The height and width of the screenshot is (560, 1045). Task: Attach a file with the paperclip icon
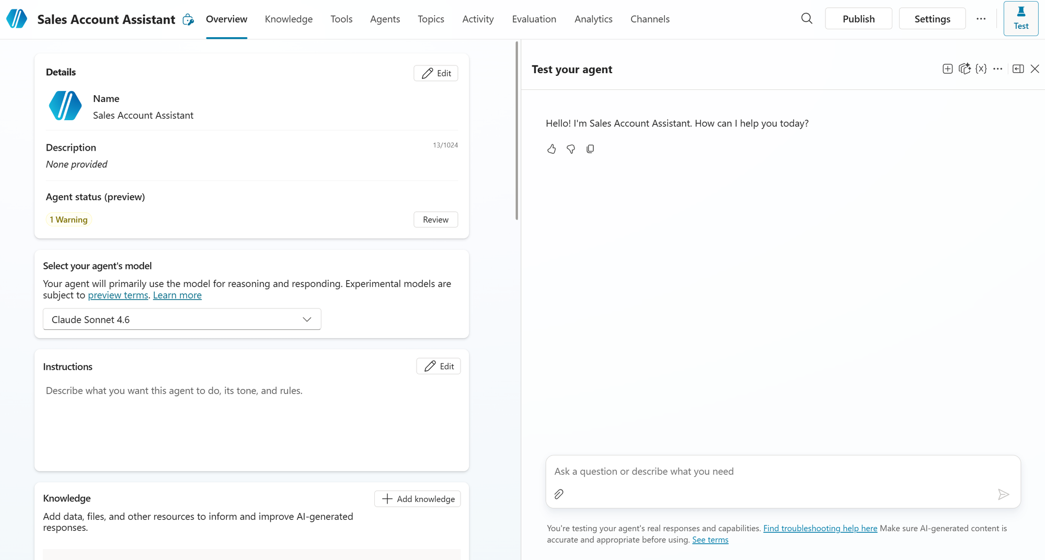(559, 494)
